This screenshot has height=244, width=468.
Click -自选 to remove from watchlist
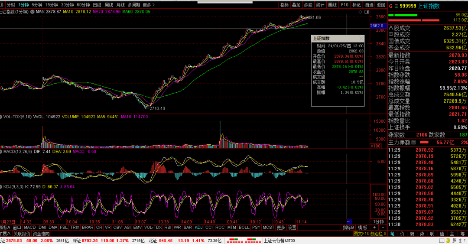tap(369, 5)
